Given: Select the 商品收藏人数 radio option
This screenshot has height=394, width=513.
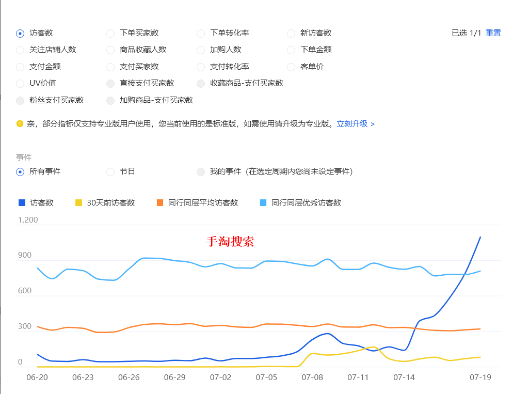Looking at the screenshot, I should [x=110, y=50].
